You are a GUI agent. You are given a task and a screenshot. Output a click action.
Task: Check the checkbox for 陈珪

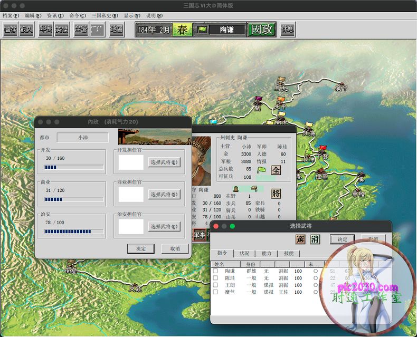[215, 278]
